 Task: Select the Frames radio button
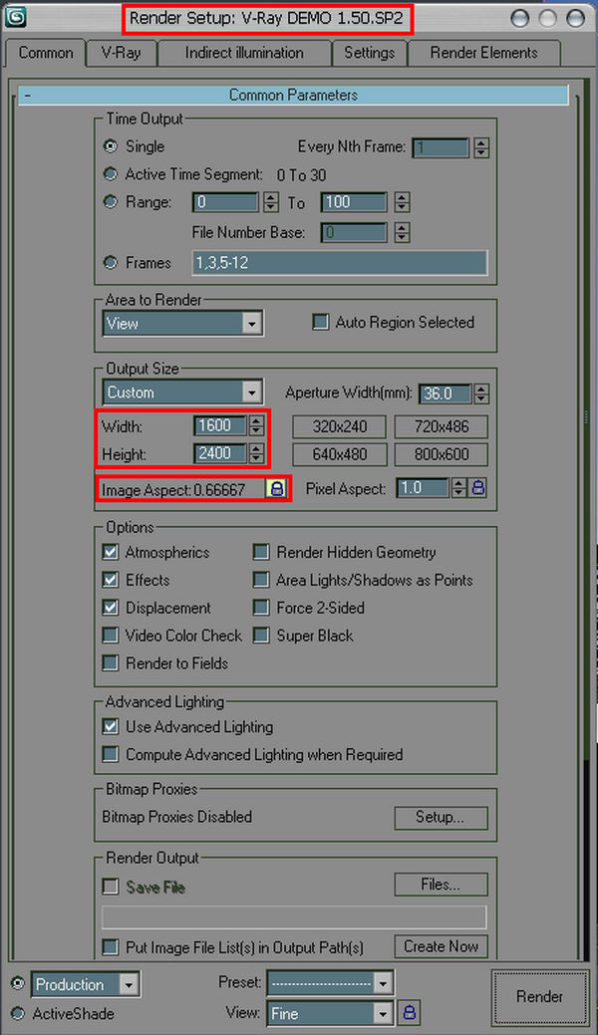(111, 263)
